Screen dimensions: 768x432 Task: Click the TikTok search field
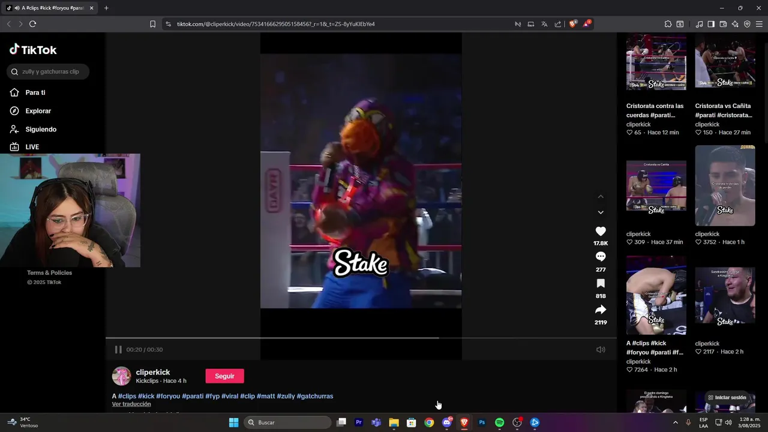coord(48,71)
